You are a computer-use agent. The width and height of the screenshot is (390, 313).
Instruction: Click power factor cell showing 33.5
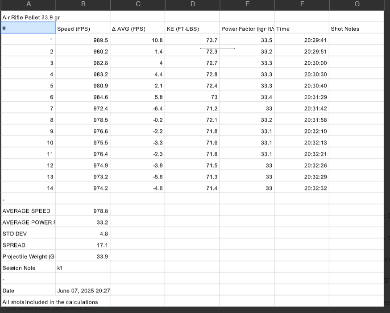(x=247, y=40)
